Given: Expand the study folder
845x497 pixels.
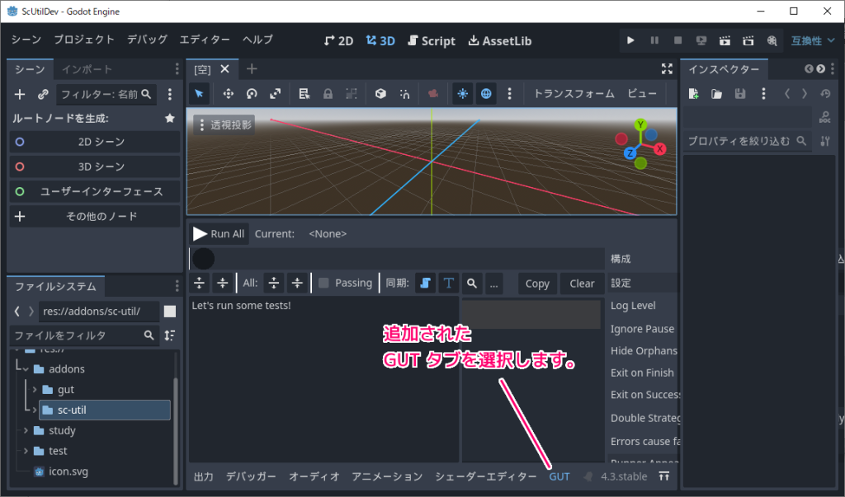Looking at the screenshot, I should pyautogui.click(x=26, y=430).
